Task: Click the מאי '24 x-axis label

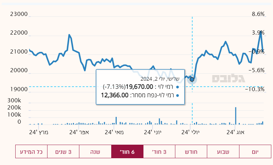Action: 115,132
